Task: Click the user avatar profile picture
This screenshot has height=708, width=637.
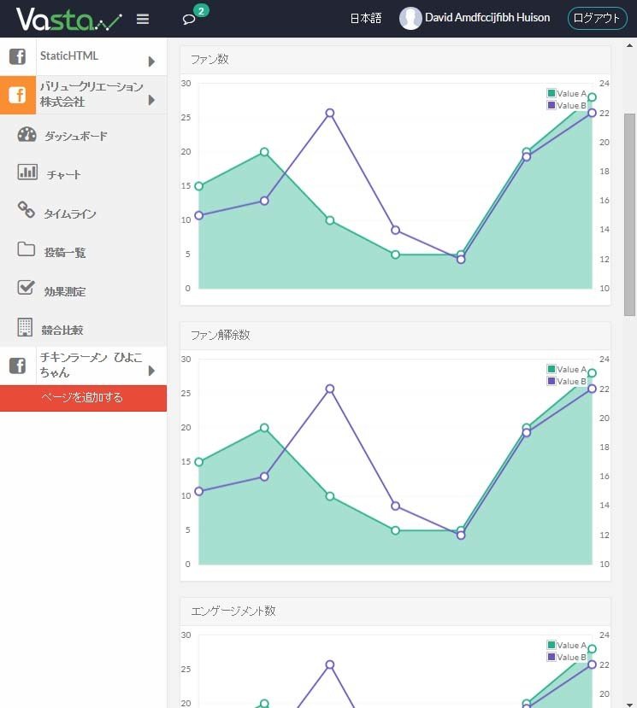Action: pos(410,18)
